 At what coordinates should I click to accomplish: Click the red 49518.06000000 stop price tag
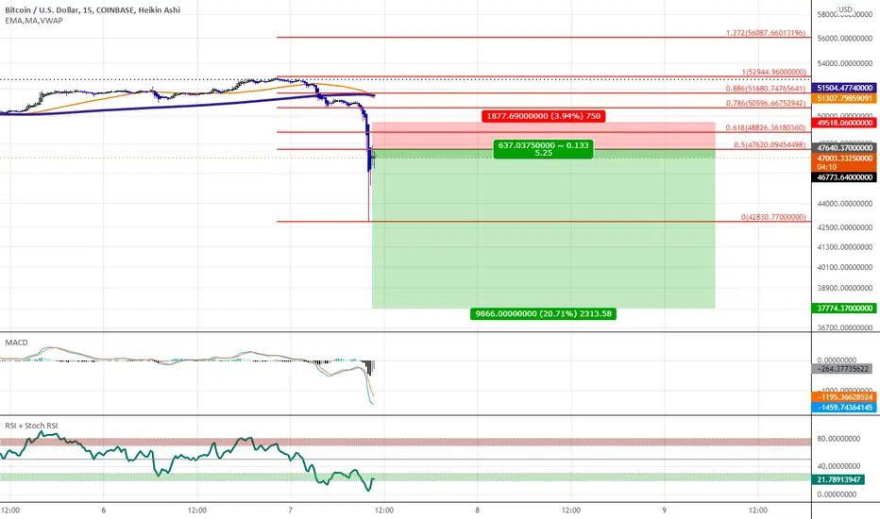pyautogui.click(x=845, y=123)
